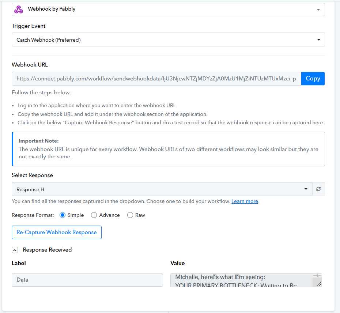
Task: Collapse the Response Received section chevron
Action: [15, 250]
